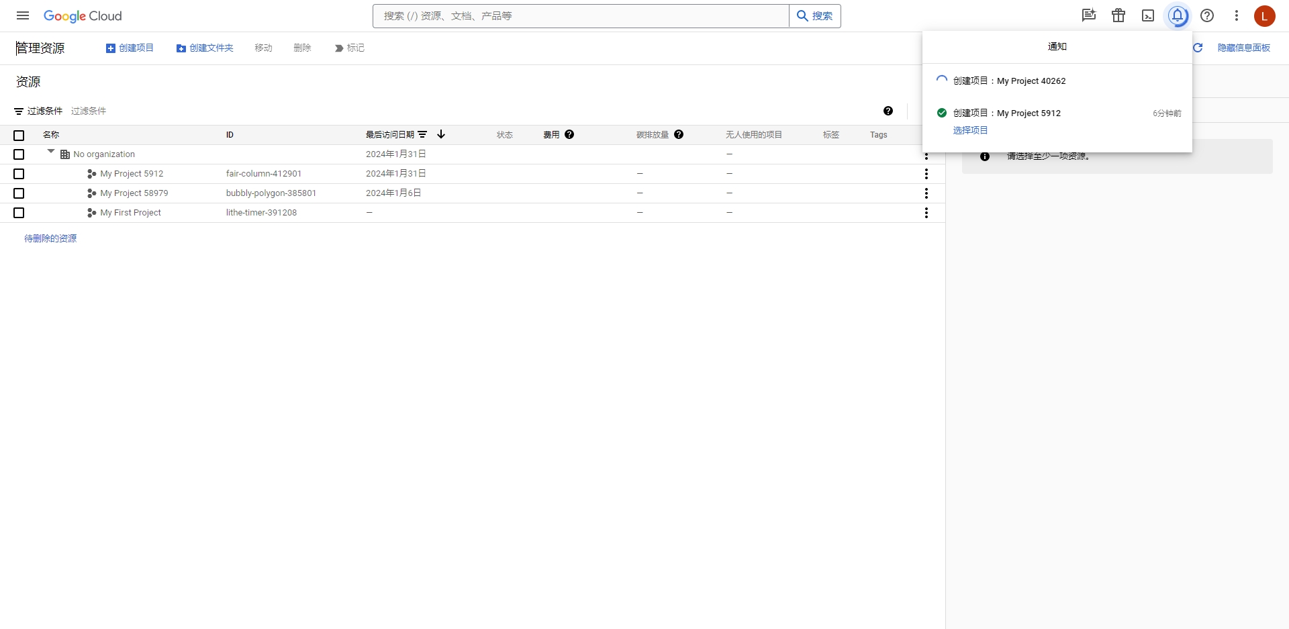Click the search input field
The image size is (1289, 629).
pyautogui.click(x=581, y=16)
